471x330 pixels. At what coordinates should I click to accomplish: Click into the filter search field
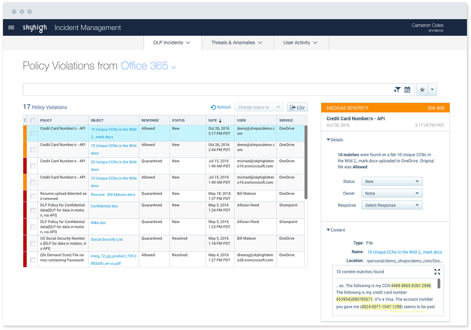(x=208, y=89)
